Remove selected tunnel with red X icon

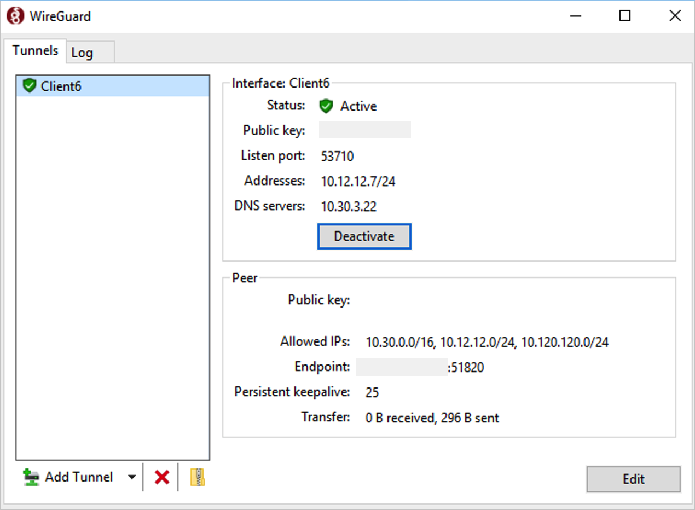(162, 477)
